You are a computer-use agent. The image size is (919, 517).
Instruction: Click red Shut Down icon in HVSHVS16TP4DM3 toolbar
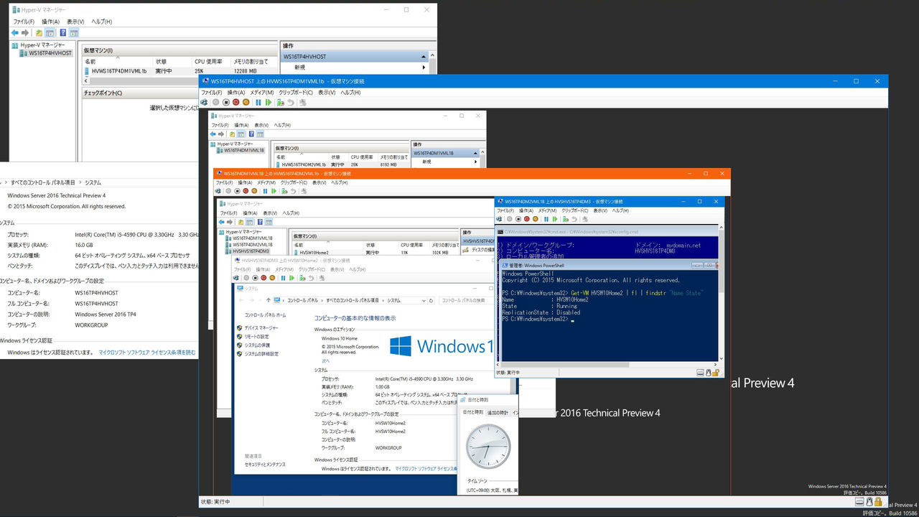[526, 219]
